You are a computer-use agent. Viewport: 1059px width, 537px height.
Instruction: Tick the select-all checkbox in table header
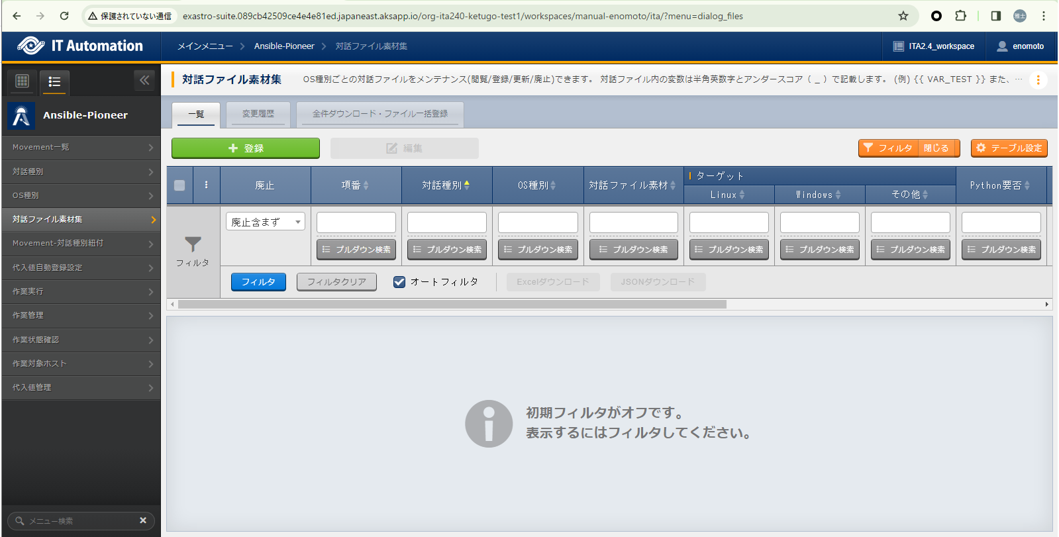click(179, 185)
